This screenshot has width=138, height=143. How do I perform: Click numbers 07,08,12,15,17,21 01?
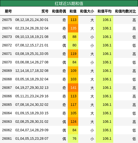[32, 45]
